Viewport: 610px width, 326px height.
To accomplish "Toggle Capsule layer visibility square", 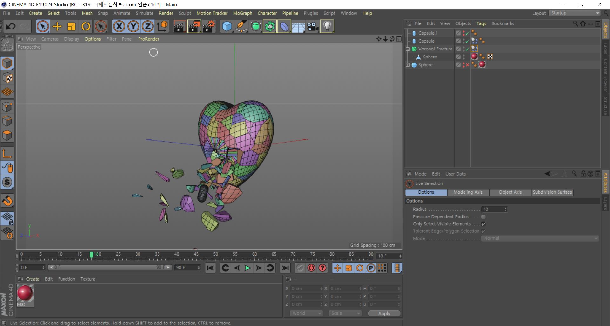I will click(458, 41).
